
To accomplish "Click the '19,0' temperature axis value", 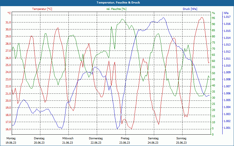I will pos(8,108).
